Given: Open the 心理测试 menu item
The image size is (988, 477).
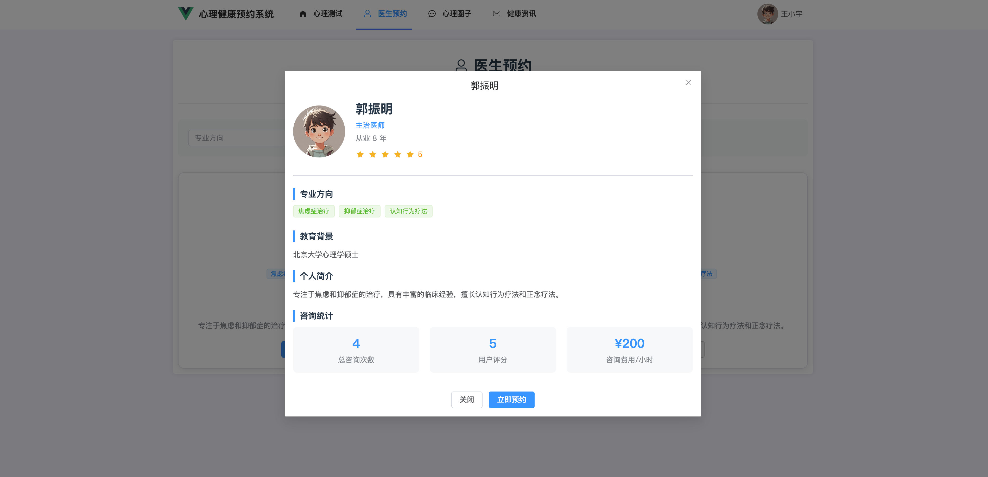Looking at the screenshot, I should [327, 14].
